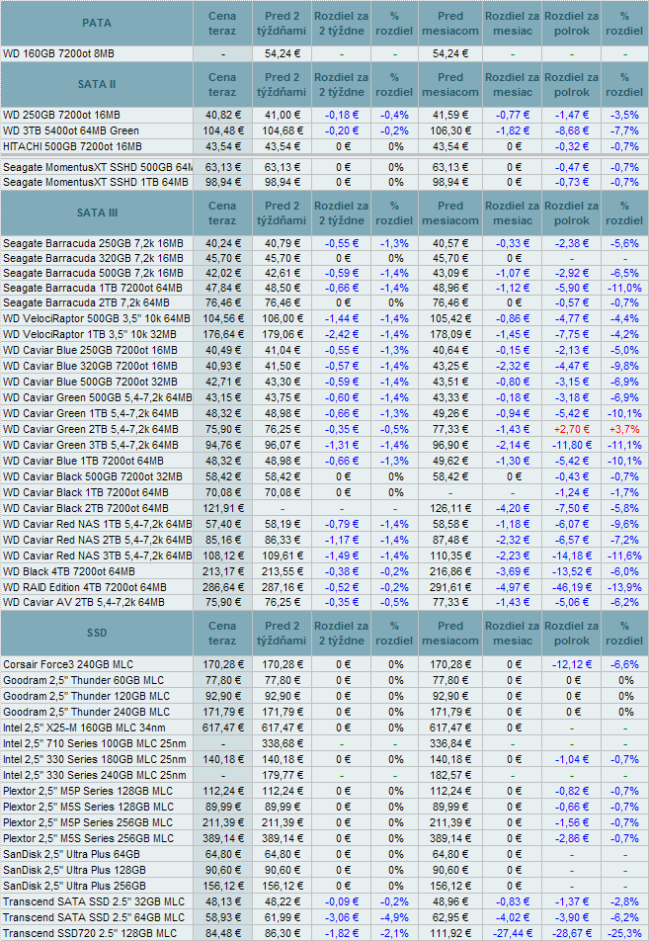Click the -27,44 € monthly difference
Viewport: 649px width, 941px height.
513,933
